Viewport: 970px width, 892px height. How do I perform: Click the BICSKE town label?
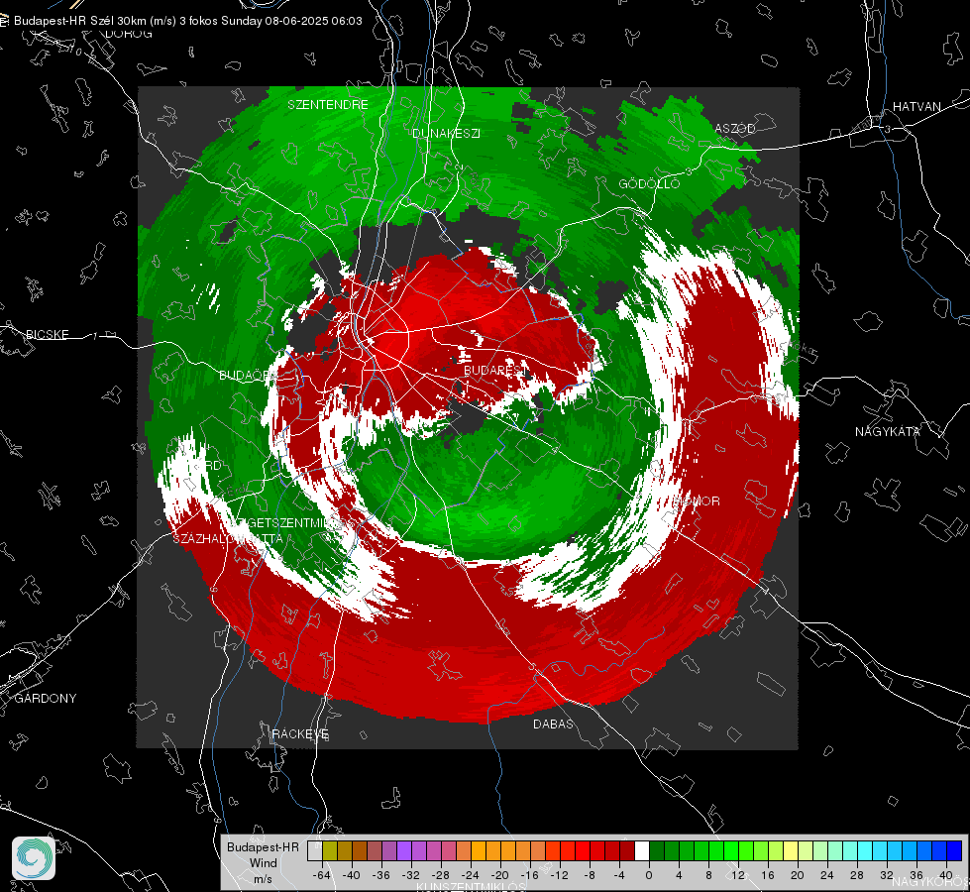click(47, 334)
